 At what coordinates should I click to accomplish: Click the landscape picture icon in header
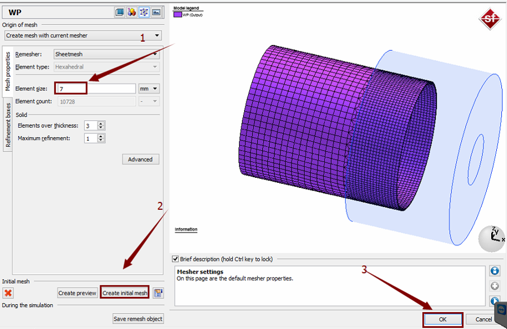156,12
